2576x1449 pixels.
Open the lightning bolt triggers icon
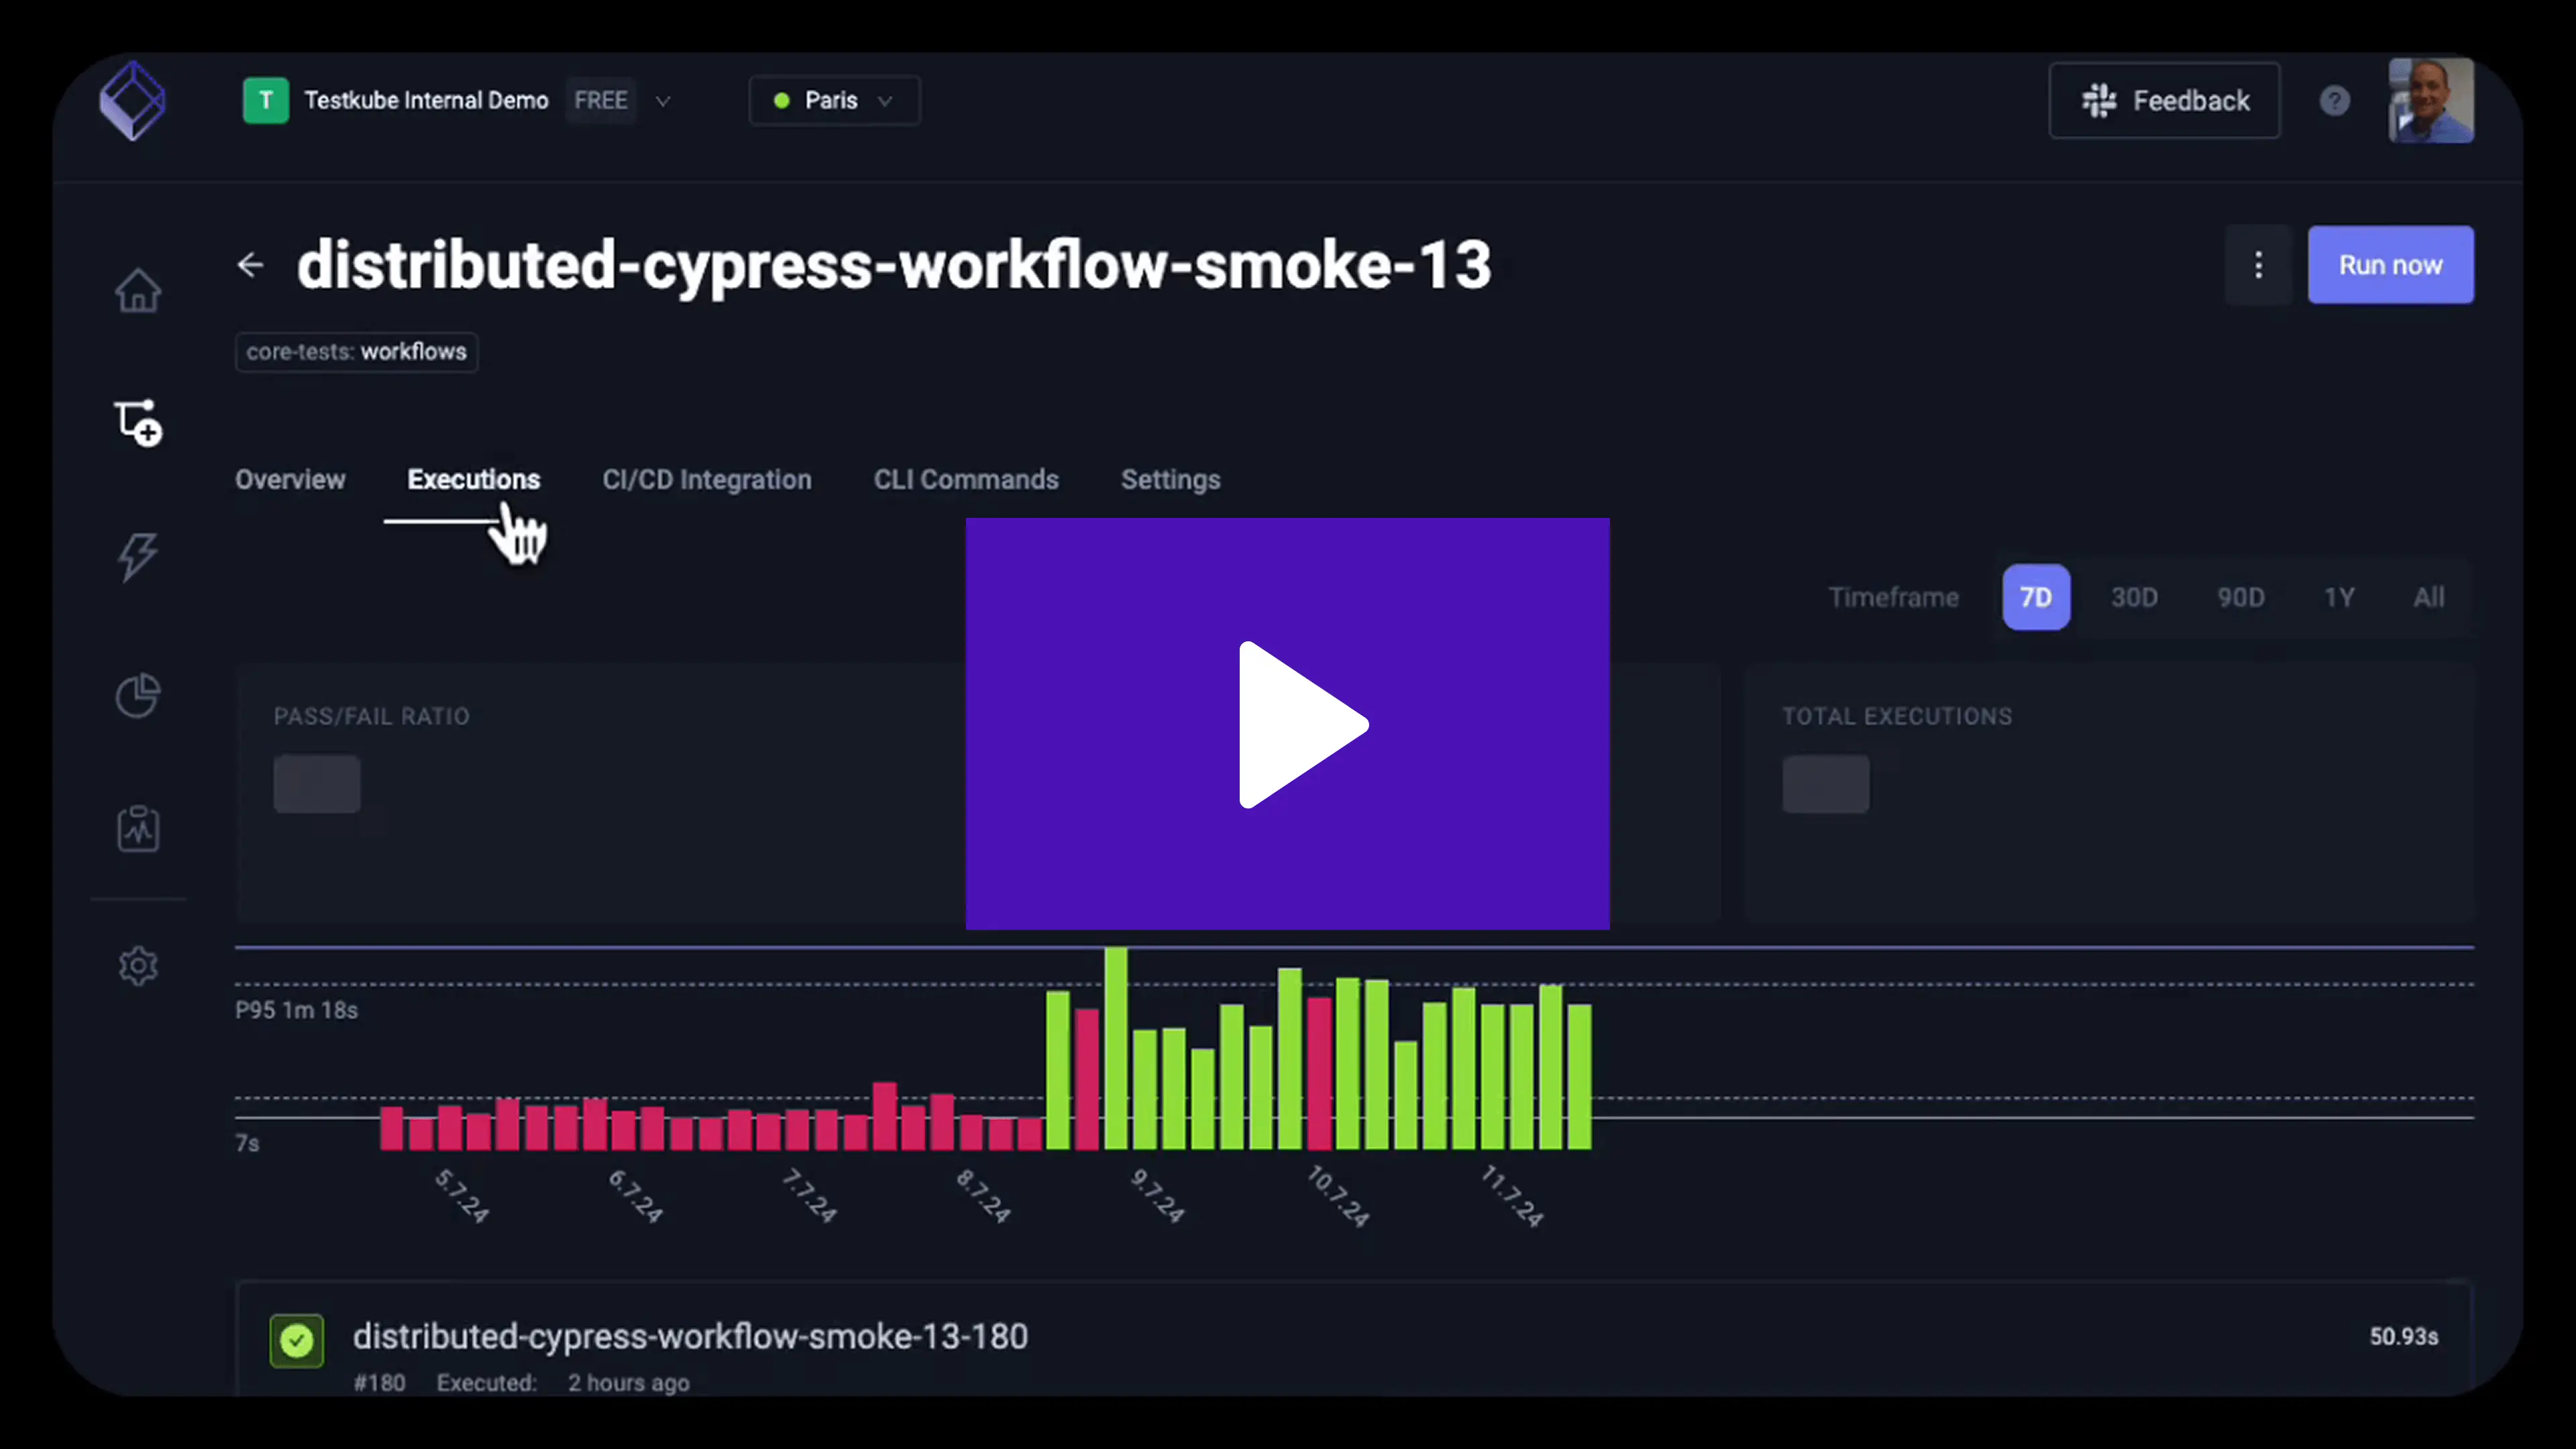[x=138, y=556]
